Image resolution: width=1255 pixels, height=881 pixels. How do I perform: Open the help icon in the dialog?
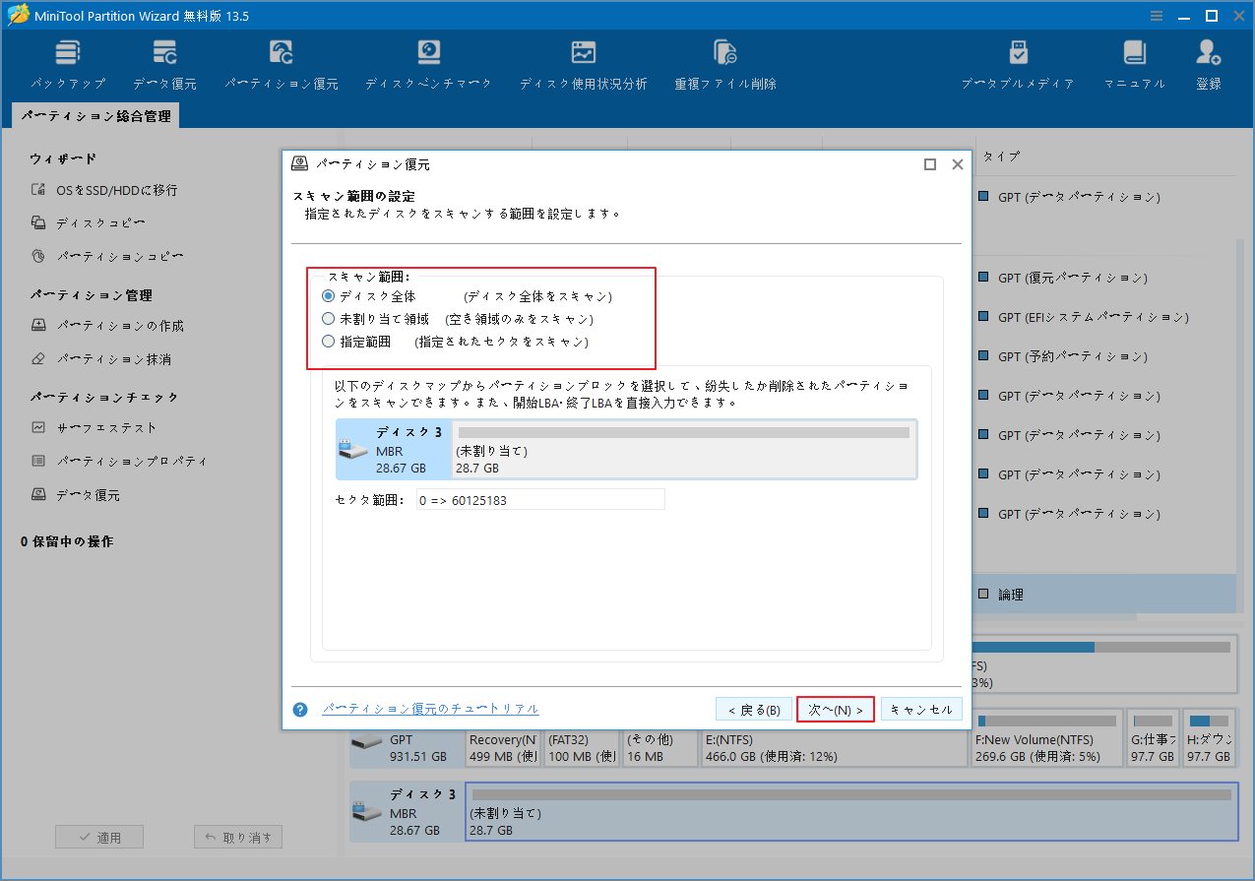pyautogui.click(x=299, y=709)
